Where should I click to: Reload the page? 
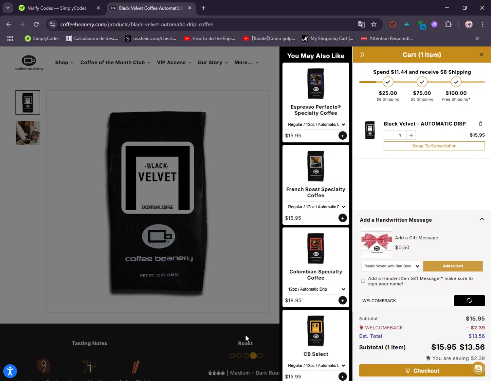point(36,24)
